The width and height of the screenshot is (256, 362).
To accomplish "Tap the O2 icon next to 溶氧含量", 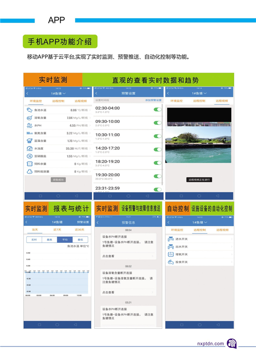I will click(29, 118).
